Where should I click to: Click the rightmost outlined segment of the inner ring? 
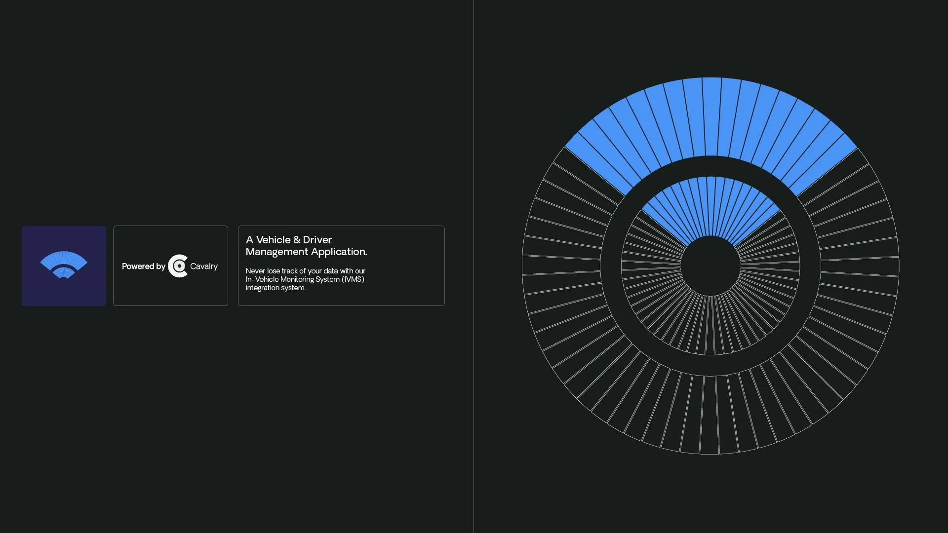click(x=770, y=266)
